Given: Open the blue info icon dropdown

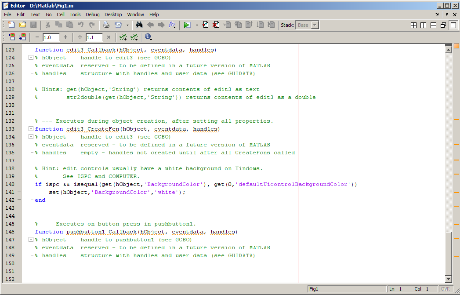Looking at the screenshot, I should point(148,37).
